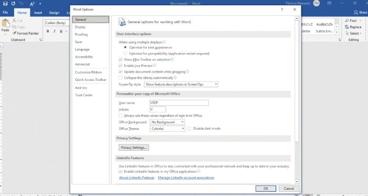Click info icon next to multiple displays

pyautogui.click(x=164, y=42)
